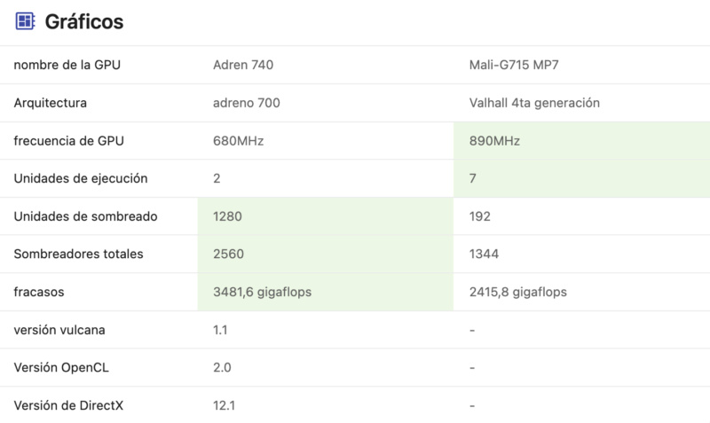Click the highlighted 2560 total shaders cell
The image size is (710, 423).
pos(326,254)
